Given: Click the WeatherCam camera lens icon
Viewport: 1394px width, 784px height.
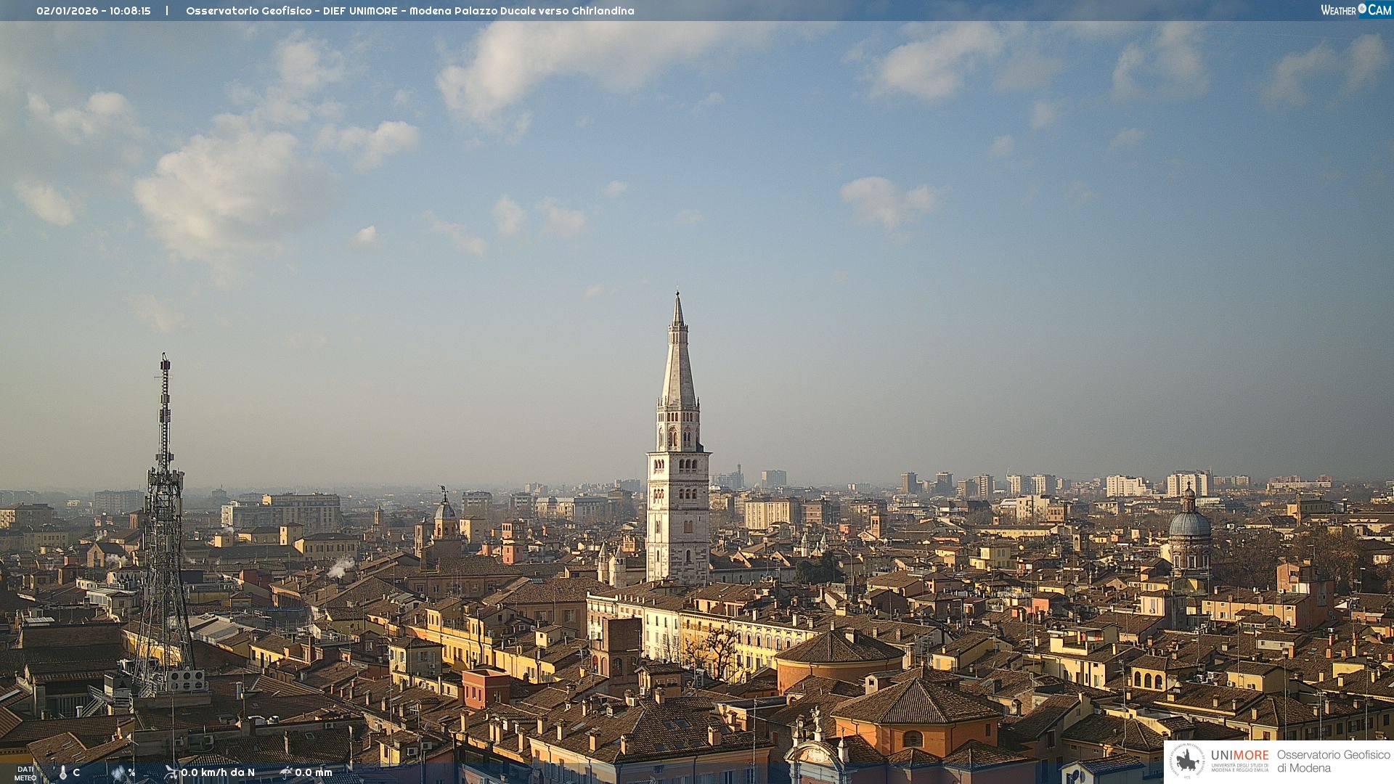Looking at the screenshot, I should (x=1362, y=9).
